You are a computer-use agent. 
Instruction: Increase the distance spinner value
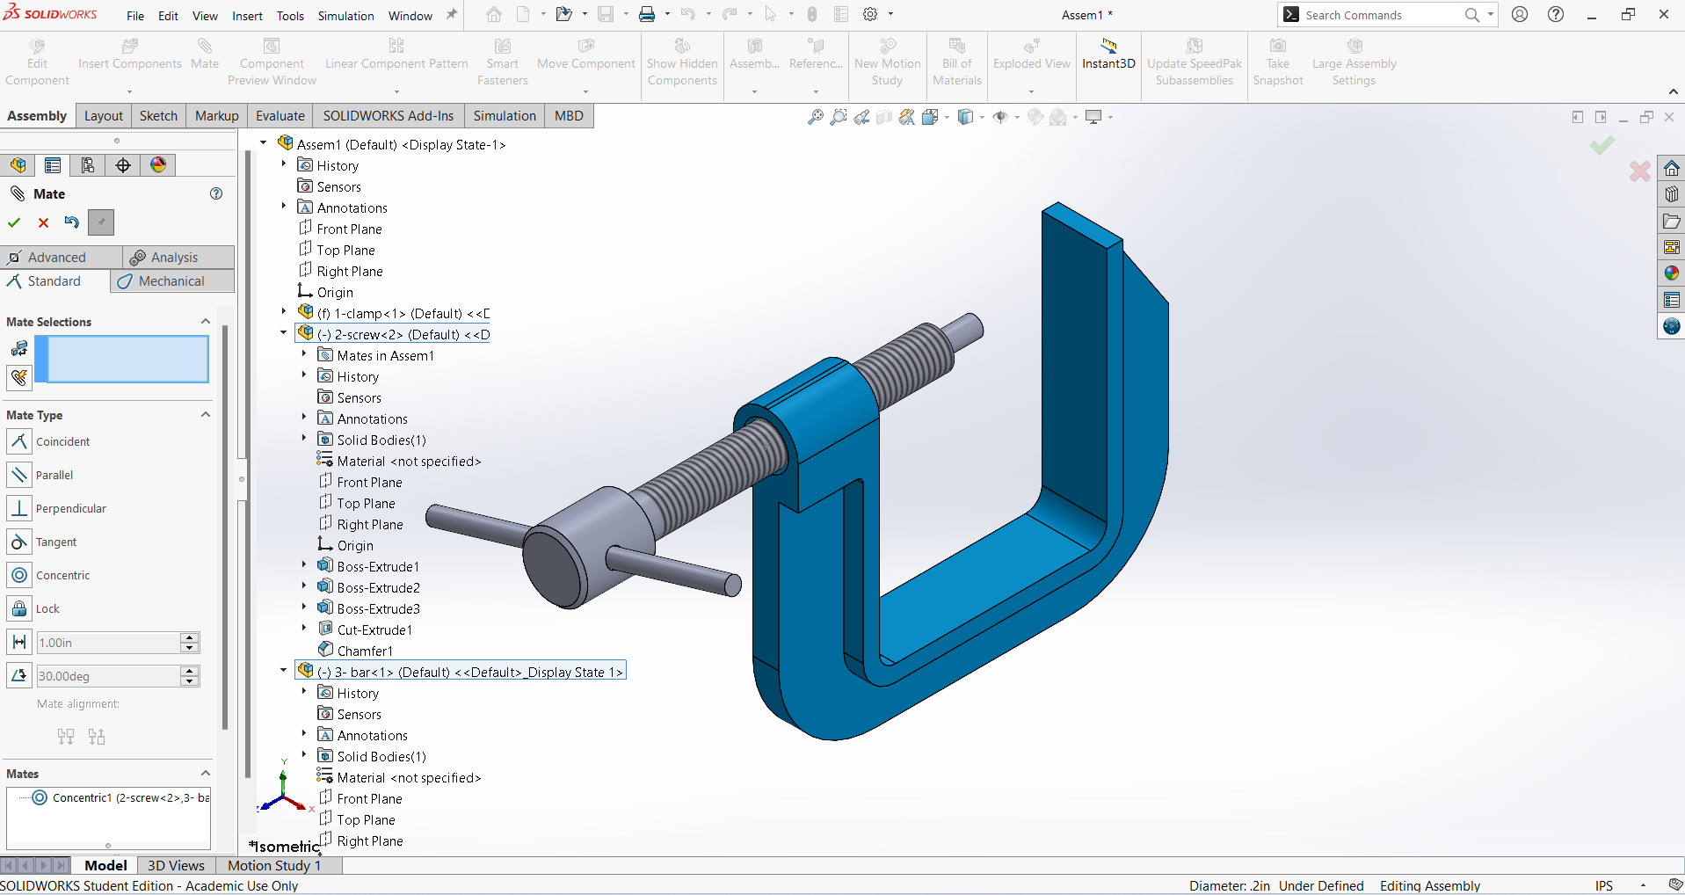point(190,637)
